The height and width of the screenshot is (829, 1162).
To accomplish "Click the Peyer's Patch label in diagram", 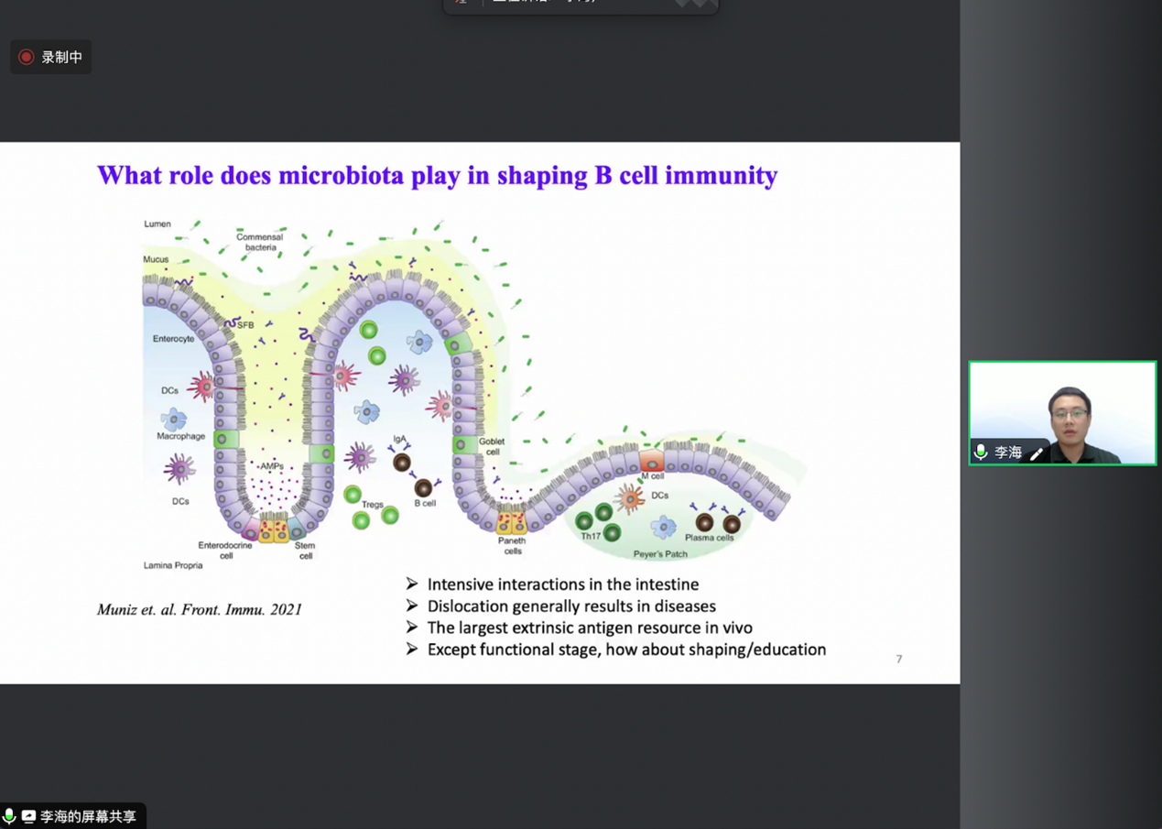I will (659, 554).
